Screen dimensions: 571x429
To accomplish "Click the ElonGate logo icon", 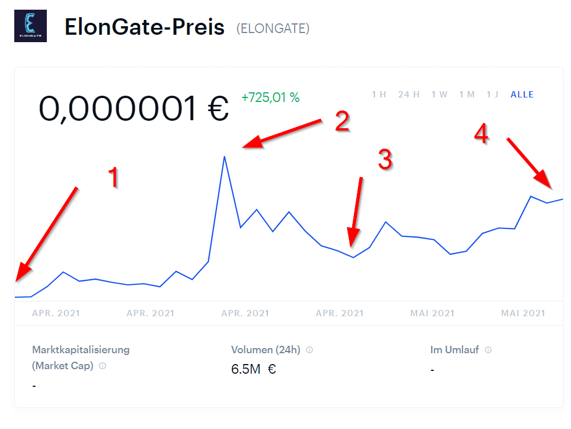I will [x=30, y=26].
